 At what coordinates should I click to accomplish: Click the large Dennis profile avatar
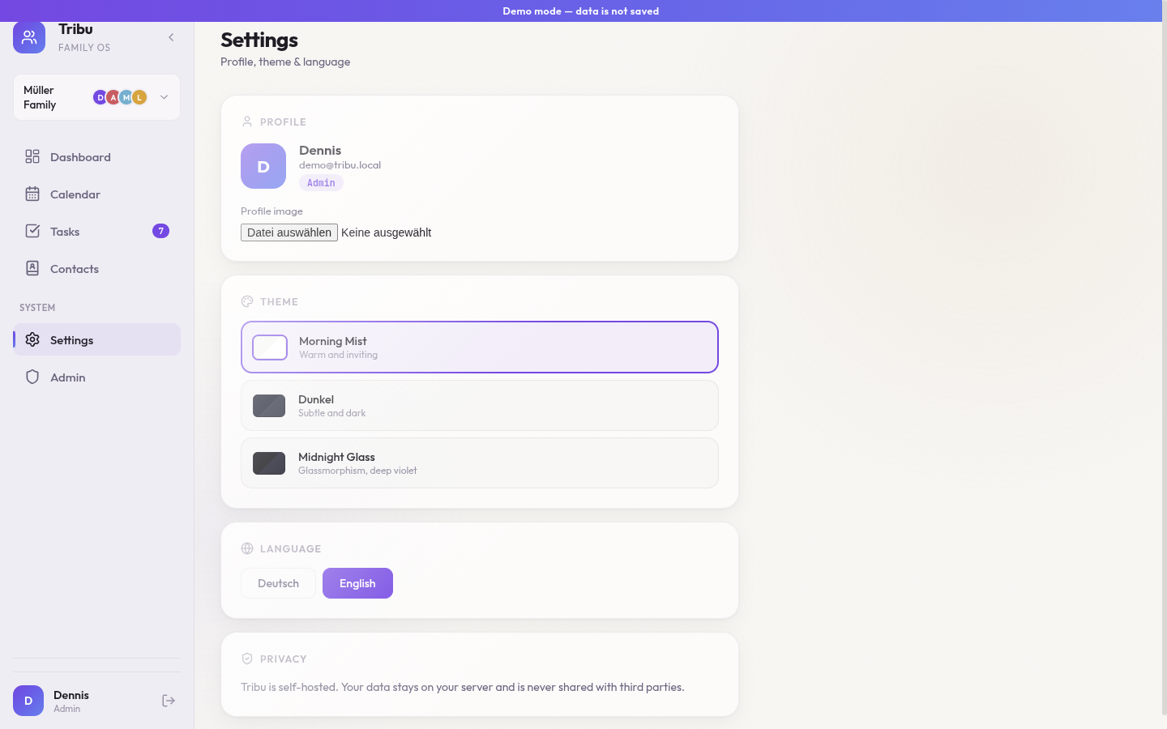(263, 166)
